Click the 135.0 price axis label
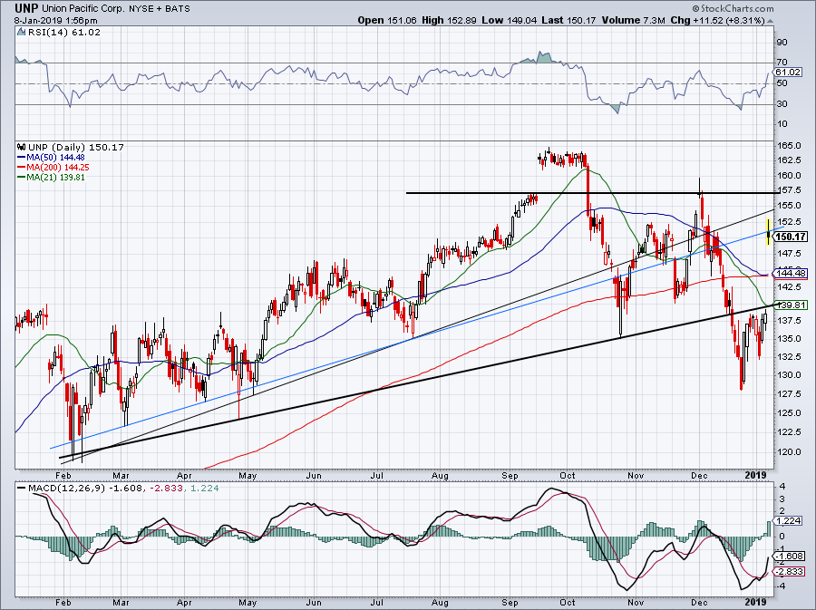The image size is (816, 610). point(789,339)
